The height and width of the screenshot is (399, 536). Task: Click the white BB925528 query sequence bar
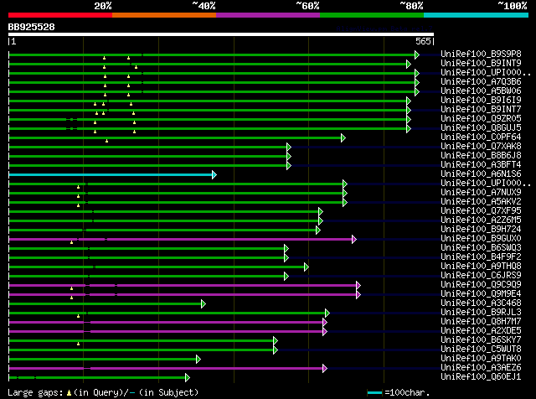(221, 34)
